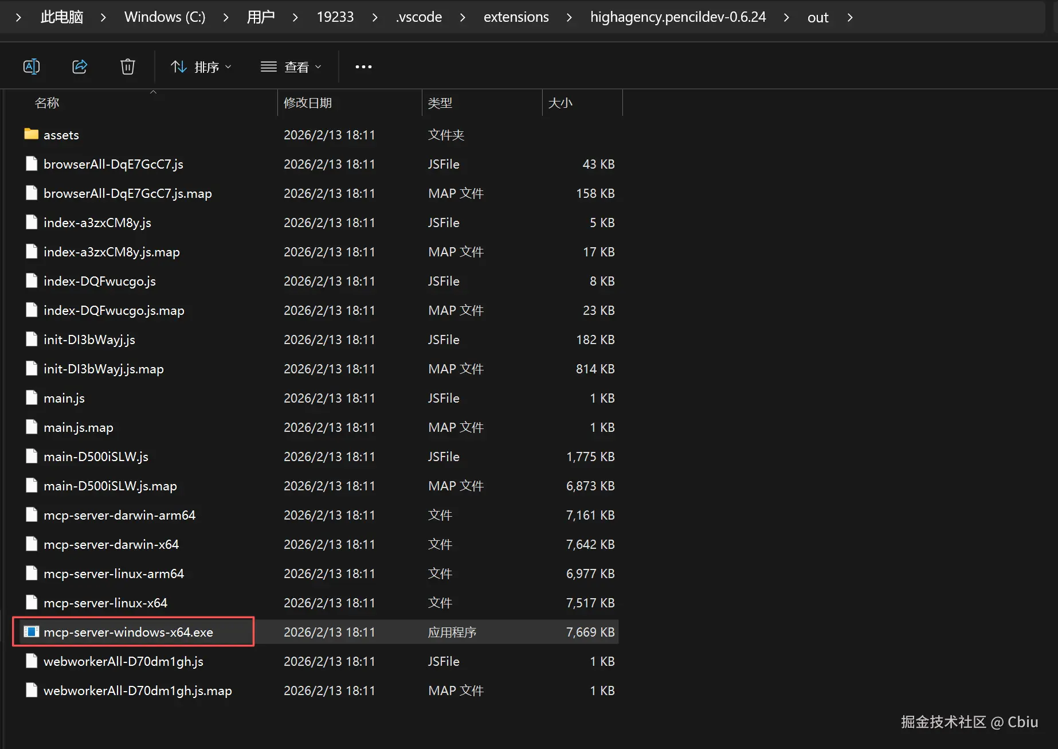This screenshot has height=749, width=1058.
Task: Click the main-D500iSLW.js.map file icon
Action: [x=32, y=485]
